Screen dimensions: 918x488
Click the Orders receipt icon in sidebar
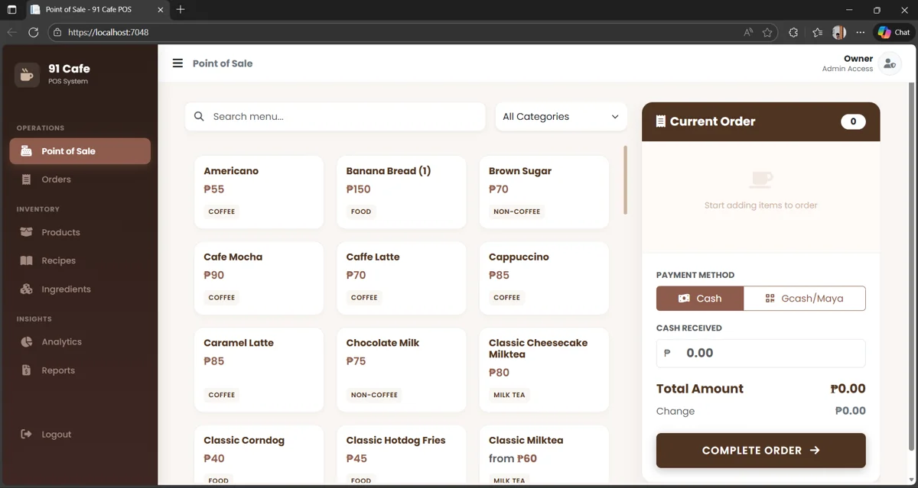[x=26, y=179]
